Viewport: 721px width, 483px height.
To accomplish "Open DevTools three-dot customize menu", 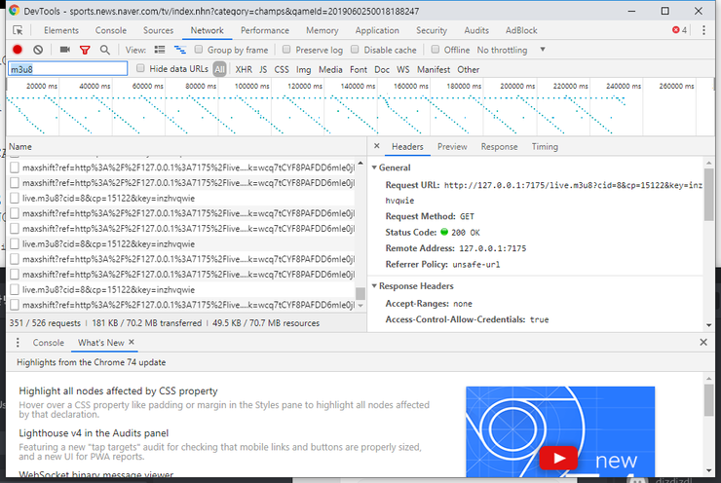I will 703,30.
